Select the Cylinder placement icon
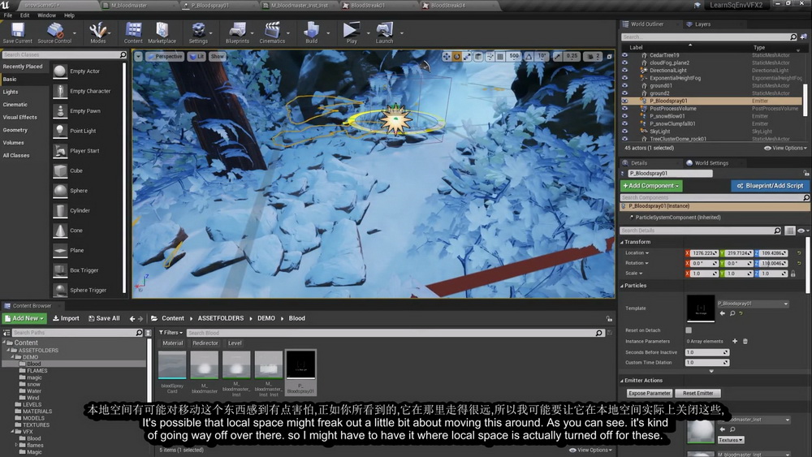This screenshot has width=812, height=457. (x=60, y=211)
